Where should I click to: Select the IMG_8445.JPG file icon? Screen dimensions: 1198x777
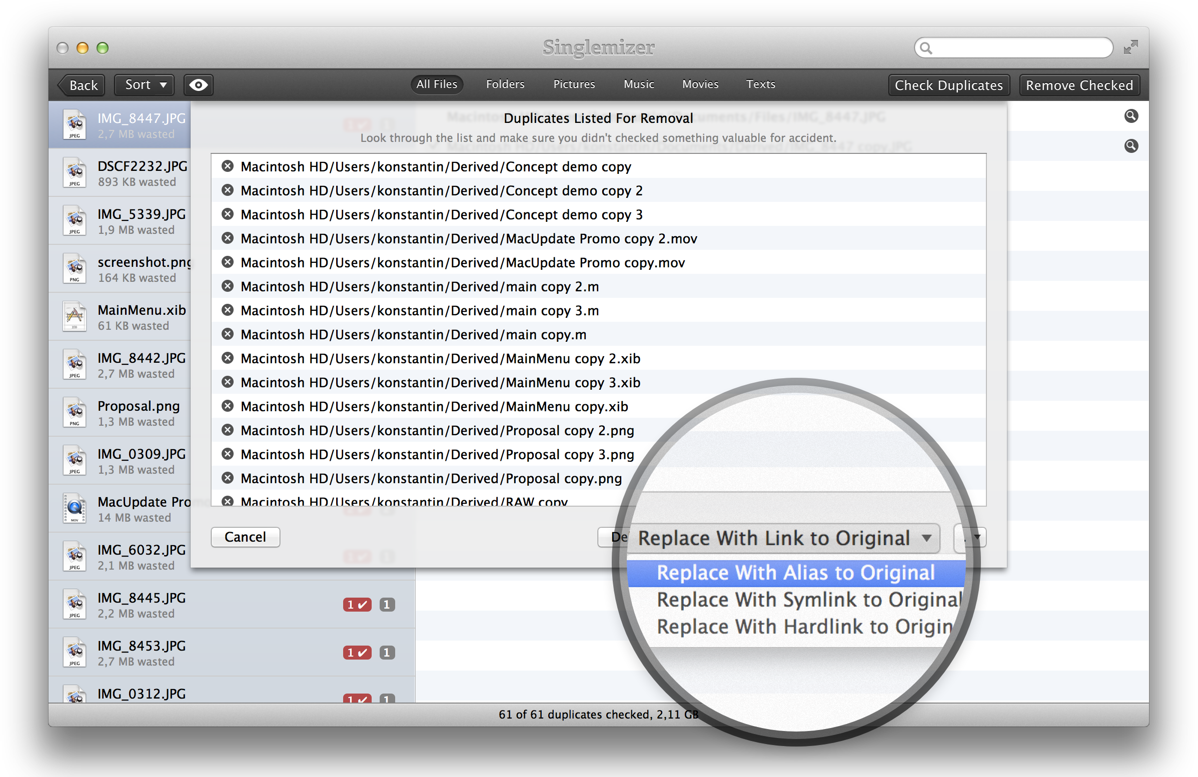click(x=75, y=604)
